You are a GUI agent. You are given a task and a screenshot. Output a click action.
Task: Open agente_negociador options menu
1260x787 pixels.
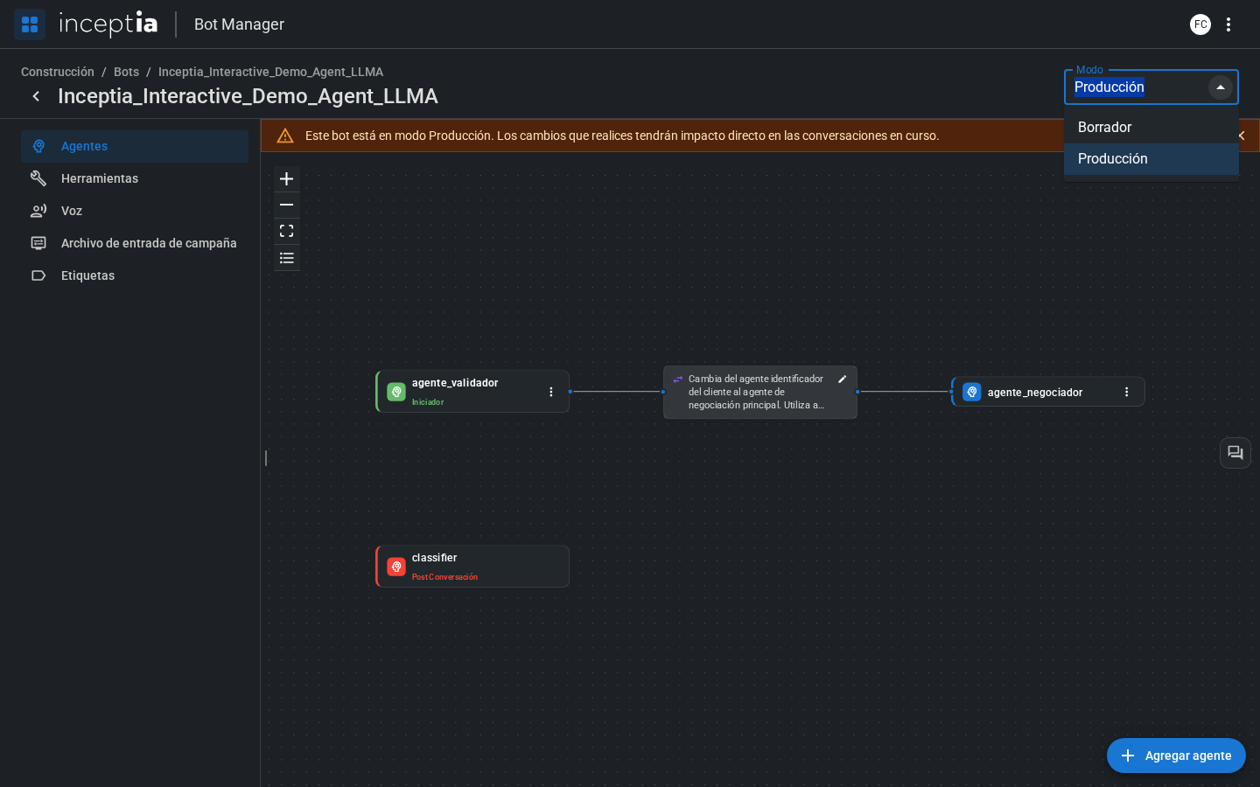(x=1127, y=392)
